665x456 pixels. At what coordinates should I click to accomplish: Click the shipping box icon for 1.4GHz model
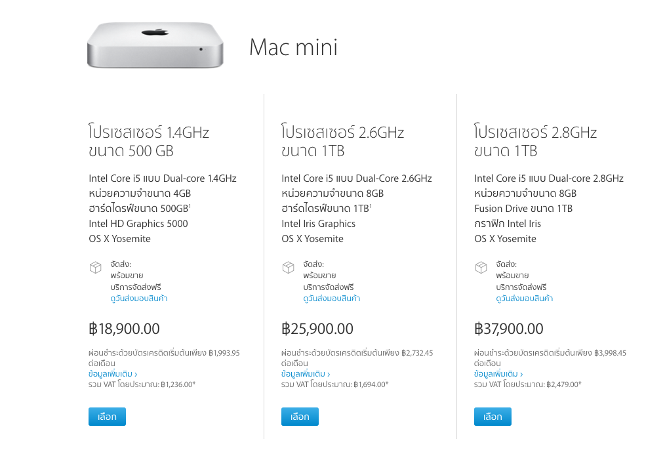click(x=96, y=268)
